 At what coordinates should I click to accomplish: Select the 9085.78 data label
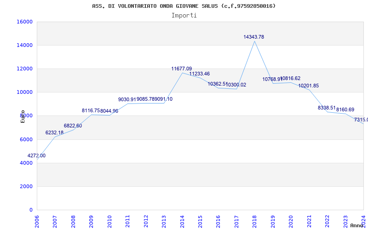coord(145,99)
